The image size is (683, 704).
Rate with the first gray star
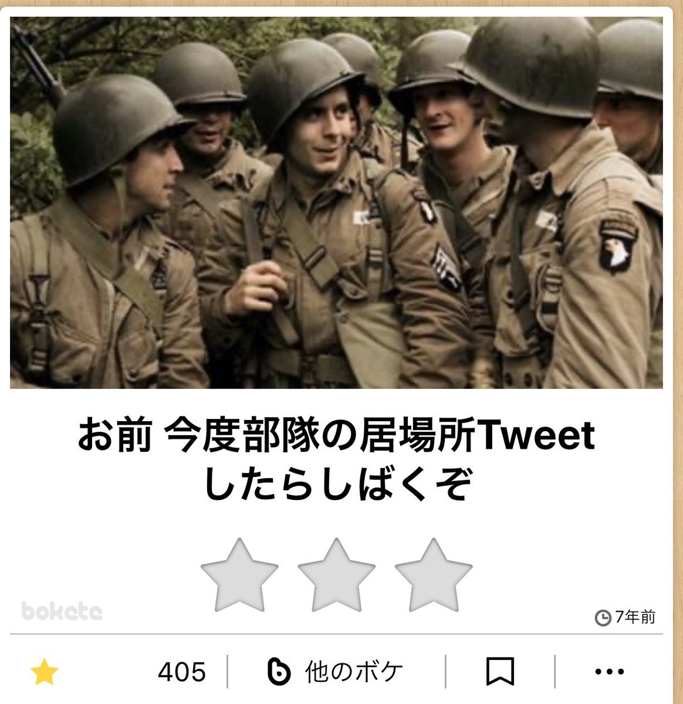(239, 576)
